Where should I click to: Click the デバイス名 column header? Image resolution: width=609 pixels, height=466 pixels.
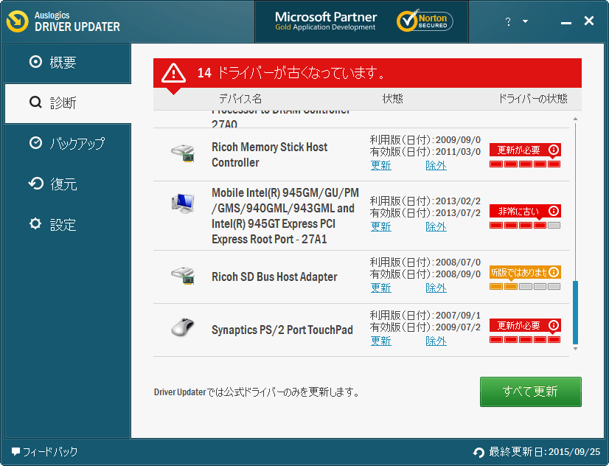(240, 99)
